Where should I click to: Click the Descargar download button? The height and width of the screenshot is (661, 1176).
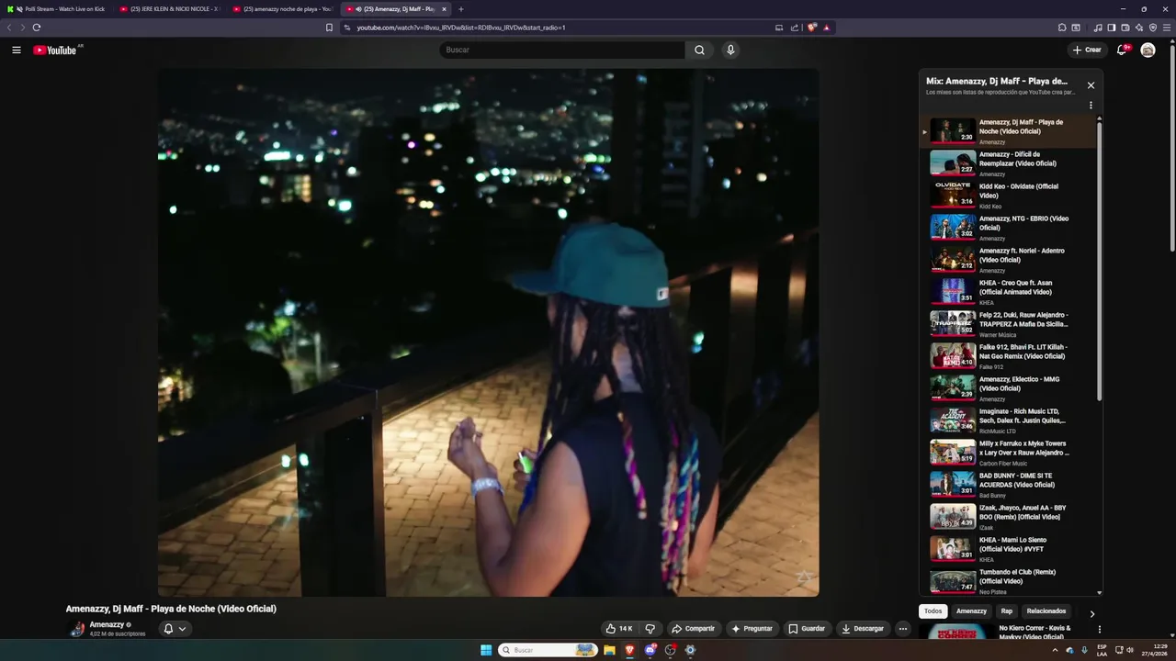(x=863, y=629)
